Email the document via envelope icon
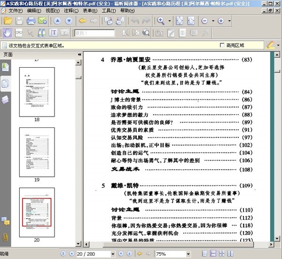The width and height of the screenshot is (282, 259). 42,21
